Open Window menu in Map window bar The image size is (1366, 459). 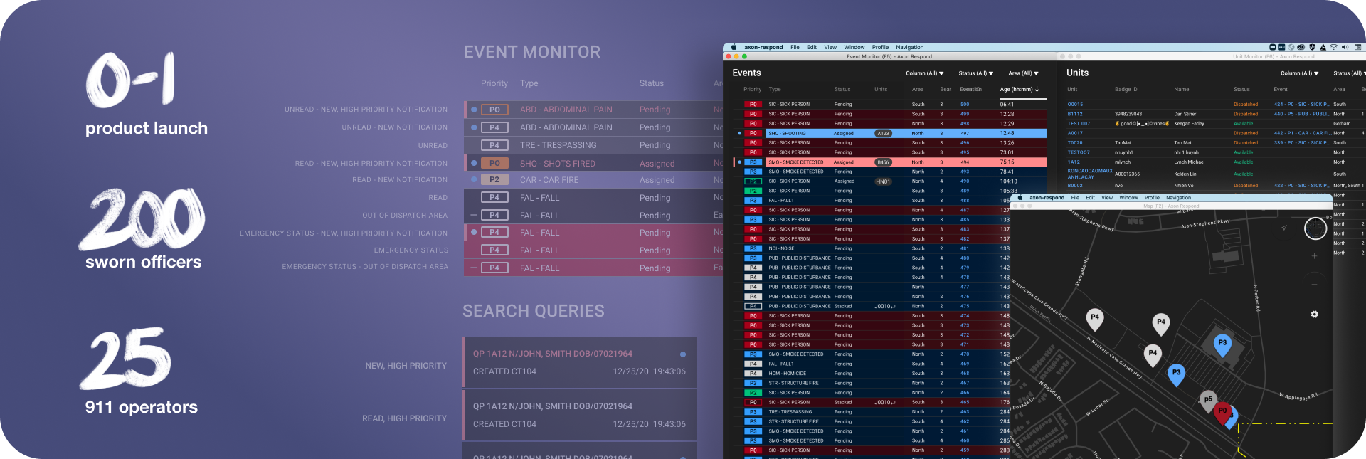tap(1128, 198)
